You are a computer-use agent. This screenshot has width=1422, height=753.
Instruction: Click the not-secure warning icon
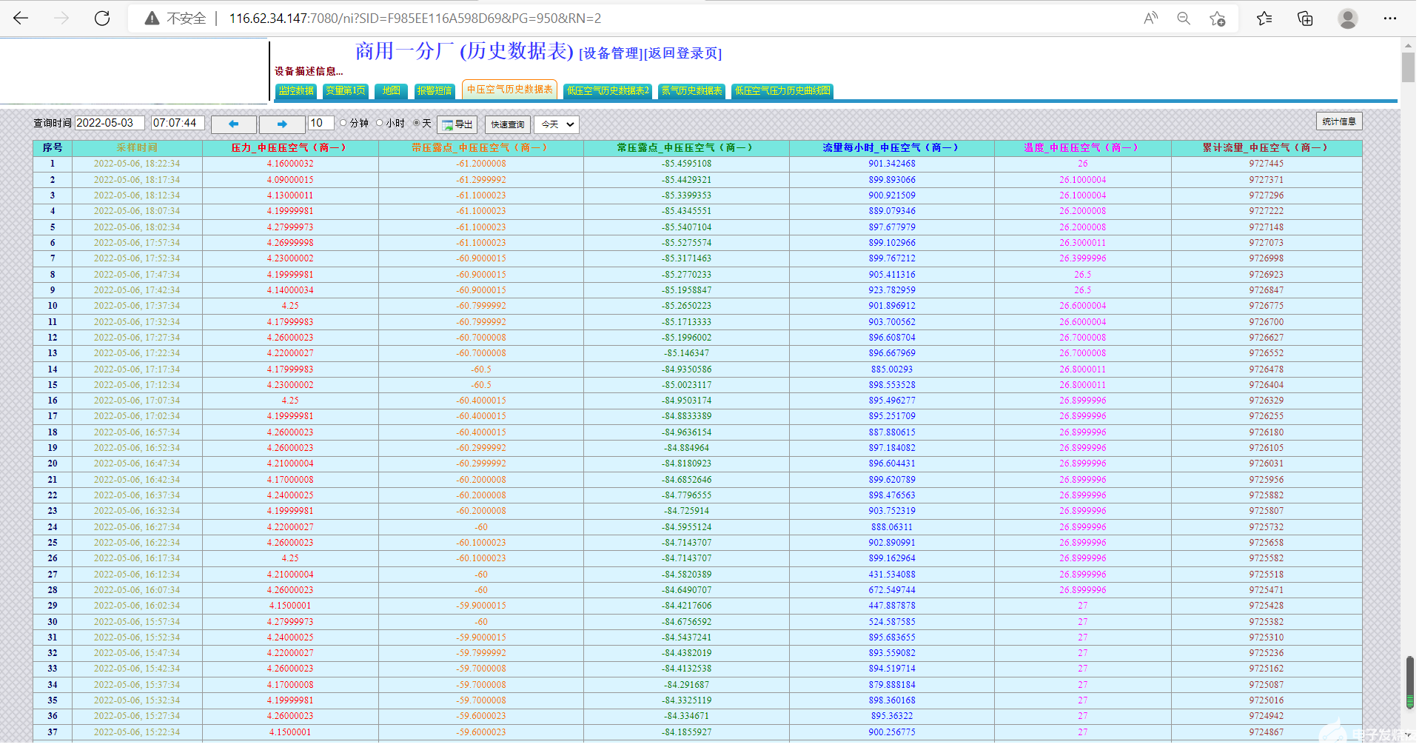152,19
